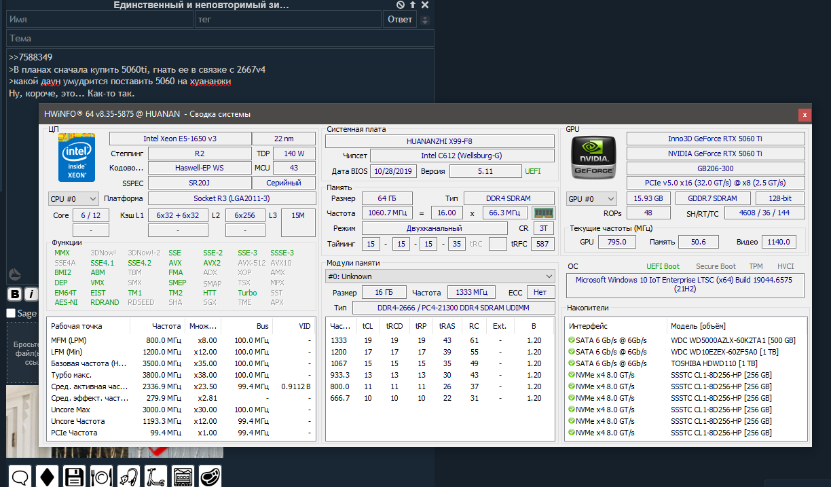
Task: Click the ECC 'Нет' value field
Action: coord(540,293)
